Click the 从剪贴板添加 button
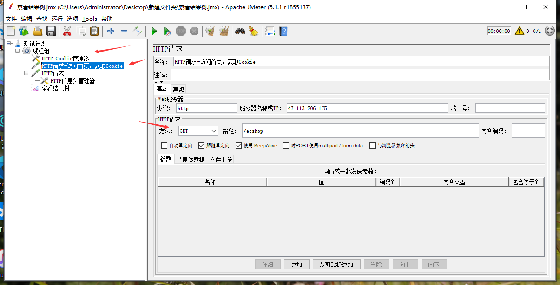This screenshot has width=560, height=285. 336,265
